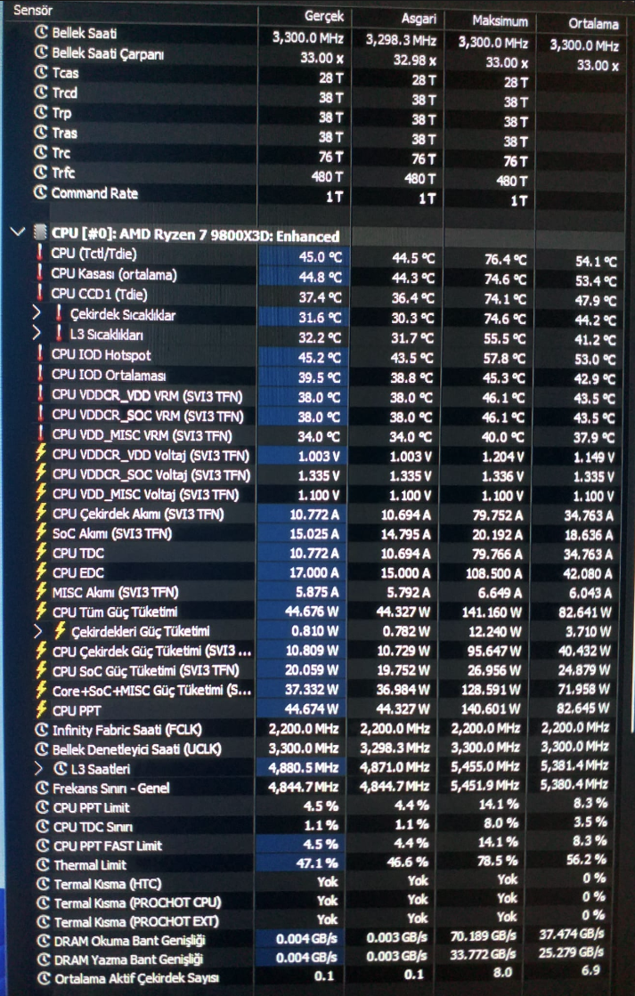This screenshot has height=996, width=635.
Task: Click the lightning icon beside CPU VDD_MISC Voltaj
Action: [41, 494]
